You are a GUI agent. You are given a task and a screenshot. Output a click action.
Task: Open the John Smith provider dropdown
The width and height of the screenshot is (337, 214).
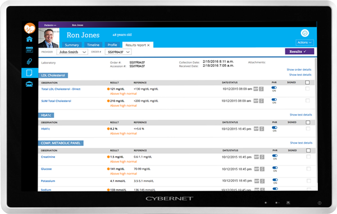point(72,52)
